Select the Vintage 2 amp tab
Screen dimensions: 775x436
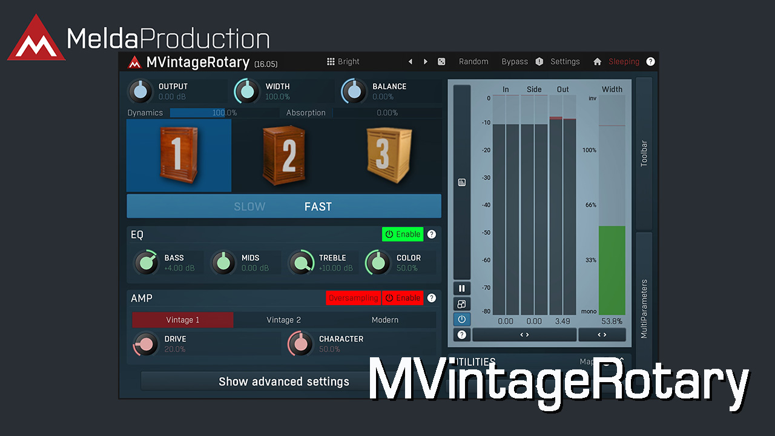click(x=283, y=320)
